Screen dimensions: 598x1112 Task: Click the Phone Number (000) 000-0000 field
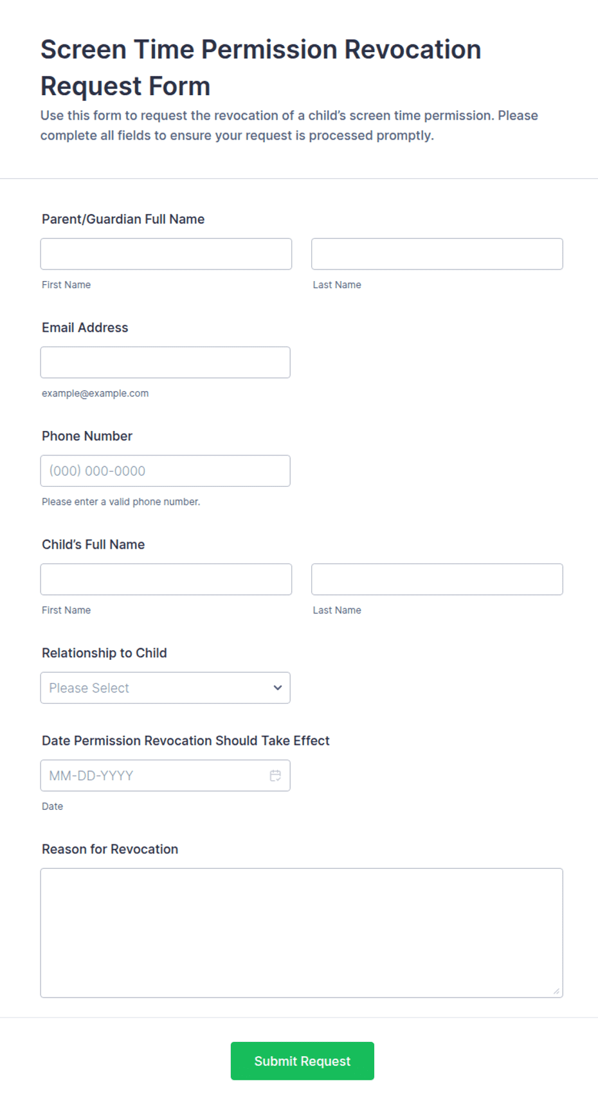coord(165,471)
